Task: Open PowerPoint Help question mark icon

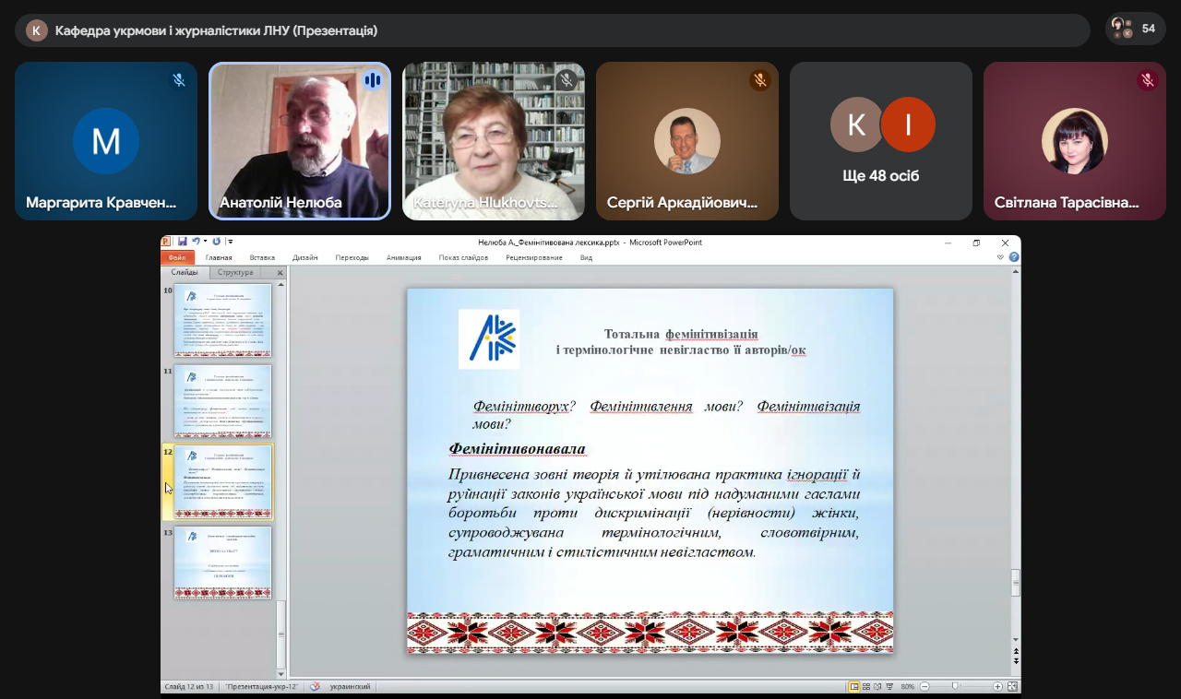Action: click(1014, 257)
